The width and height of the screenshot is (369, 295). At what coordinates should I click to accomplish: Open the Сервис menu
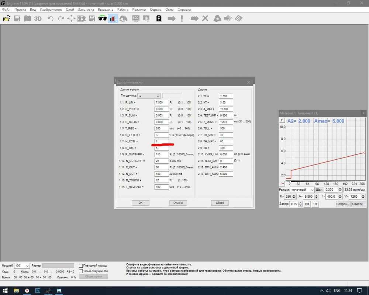coord(155,9)
